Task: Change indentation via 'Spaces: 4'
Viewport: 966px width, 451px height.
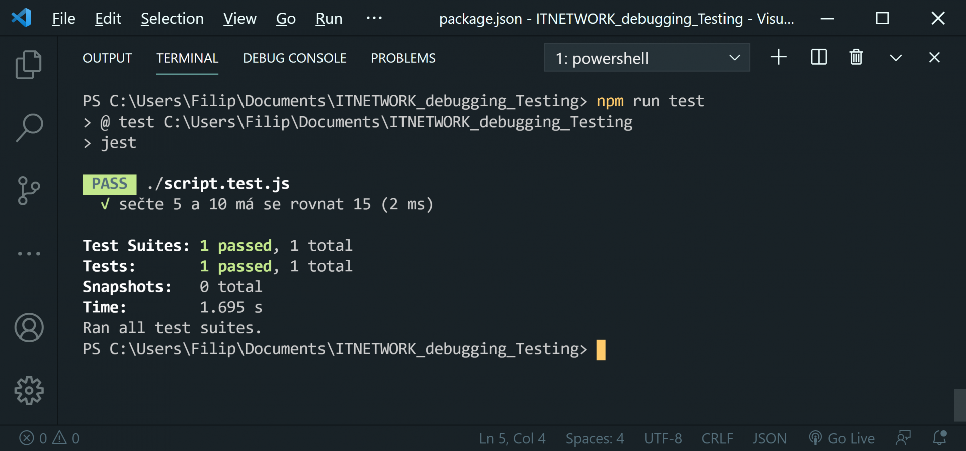Action: coord(595,438)
